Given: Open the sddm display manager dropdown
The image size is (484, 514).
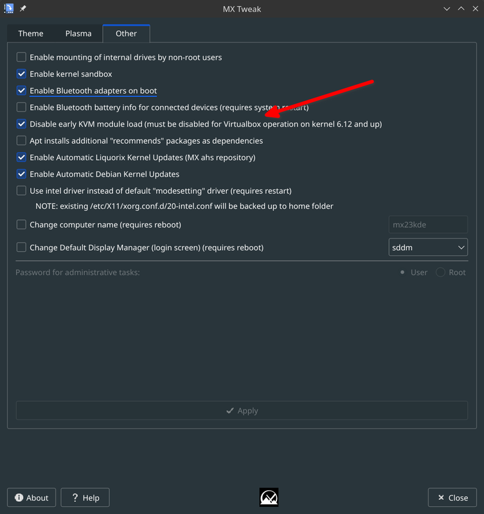Looking at the screenshot, I should [x=428, y=247].
